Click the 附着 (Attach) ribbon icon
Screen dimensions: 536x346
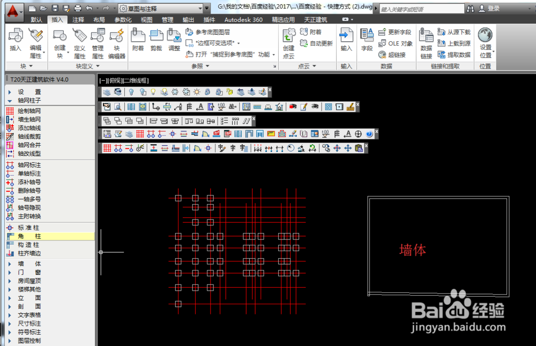click(138, 40)
